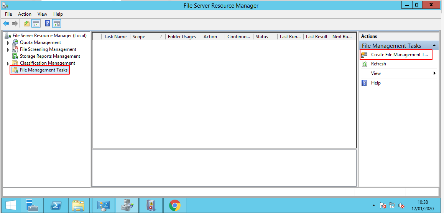444x213 pixels.
Task: Open File Explorer from the taskbar
Action: tap(78, 205)
